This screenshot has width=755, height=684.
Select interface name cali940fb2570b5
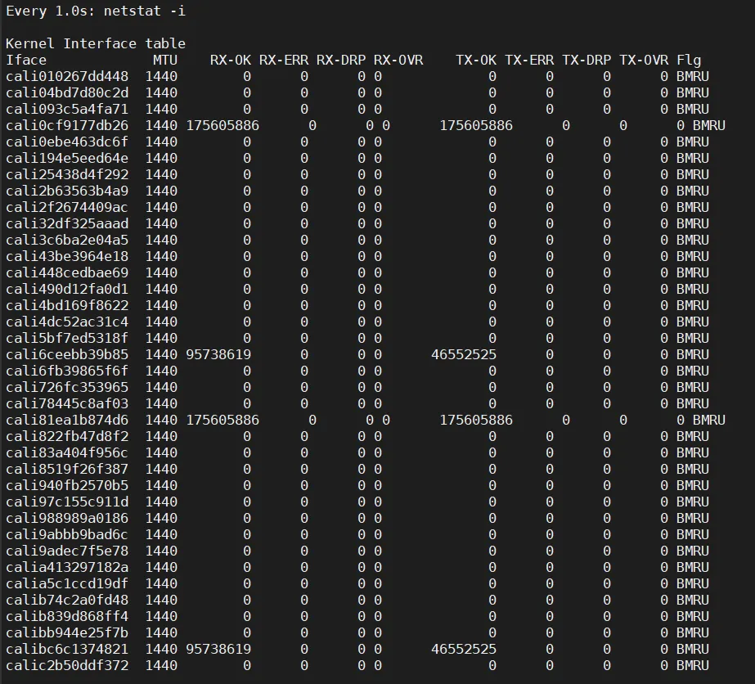click(67, 486)
